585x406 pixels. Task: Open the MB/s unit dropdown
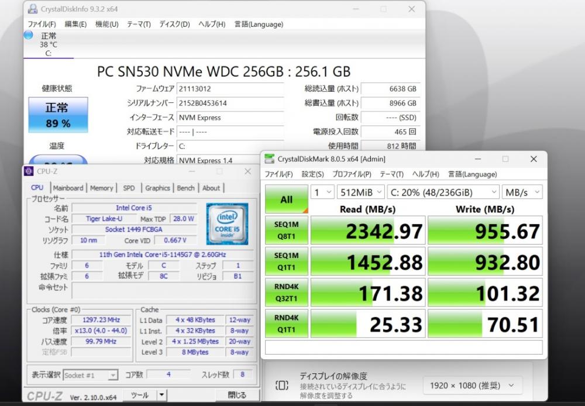522,192
